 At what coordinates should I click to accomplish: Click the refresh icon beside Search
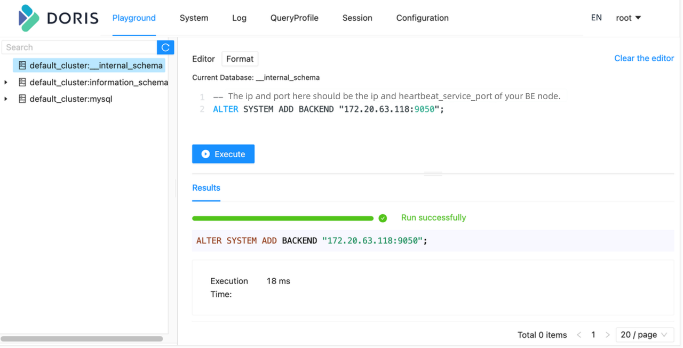[x=165, y=47]
